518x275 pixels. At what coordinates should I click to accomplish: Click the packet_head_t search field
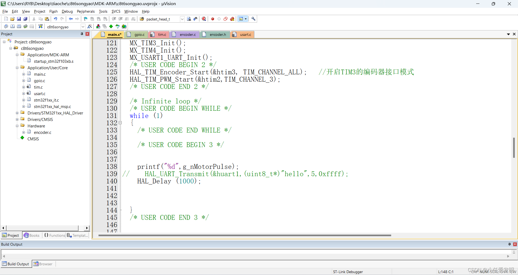(x=161, y=19)
